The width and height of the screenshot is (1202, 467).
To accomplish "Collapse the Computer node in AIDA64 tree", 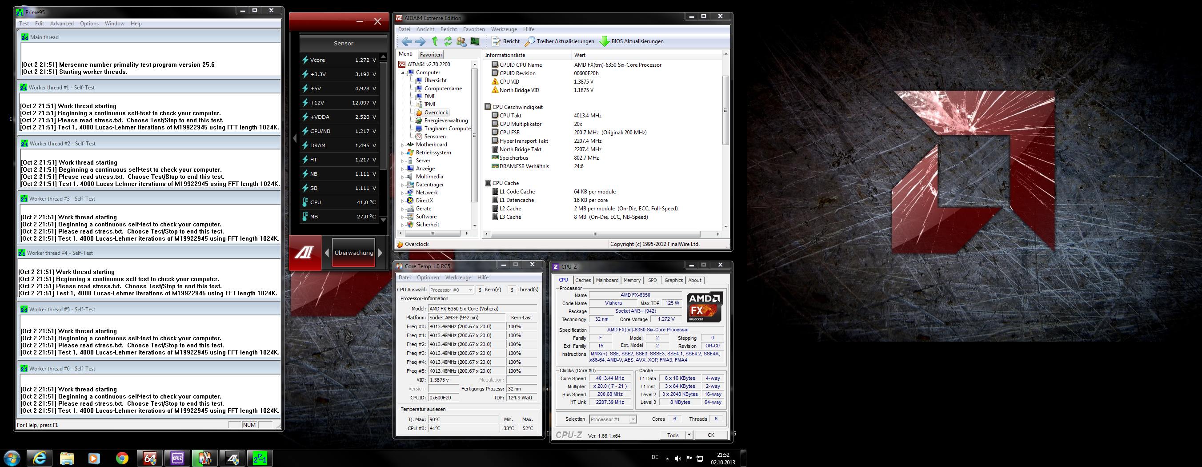I will [403, 73].
